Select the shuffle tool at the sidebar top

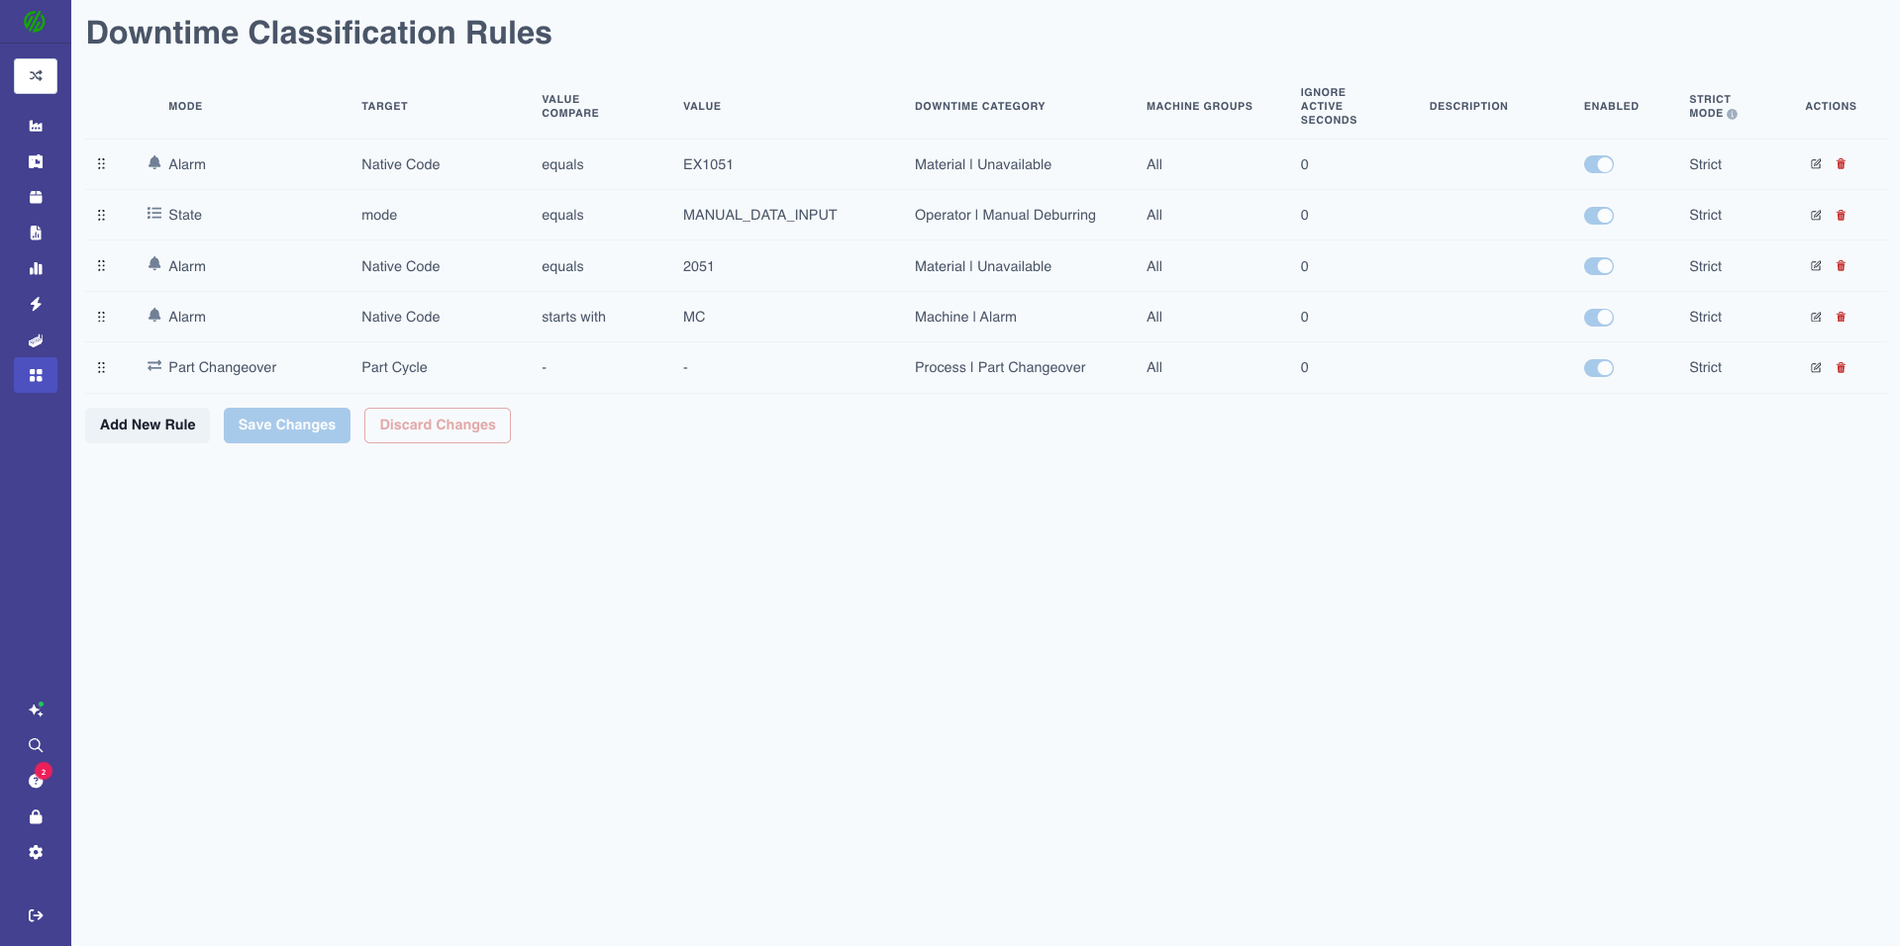tap(36, 75)
